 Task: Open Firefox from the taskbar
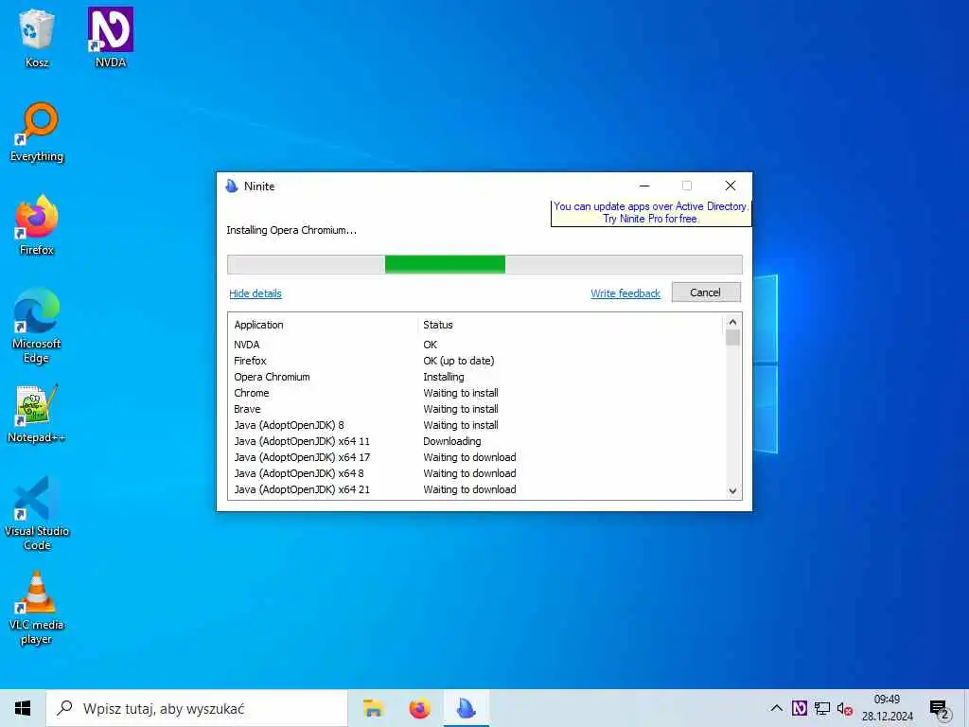pyautogui.click(x=419, y=708)
